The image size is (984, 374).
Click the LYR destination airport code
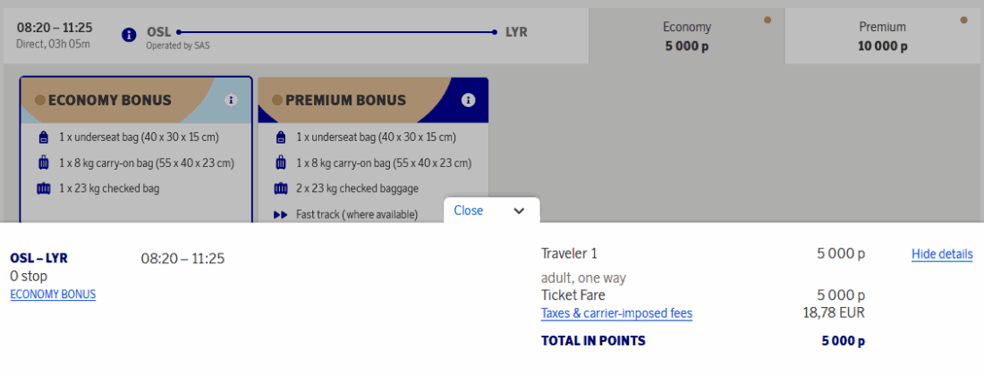point(516,32)
